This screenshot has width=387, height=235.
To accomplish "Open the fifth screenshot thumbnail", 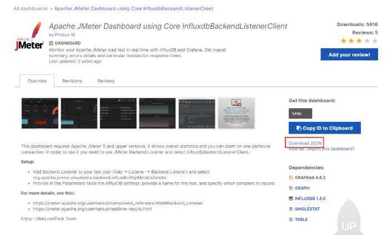I will click(x=197, y=113).
